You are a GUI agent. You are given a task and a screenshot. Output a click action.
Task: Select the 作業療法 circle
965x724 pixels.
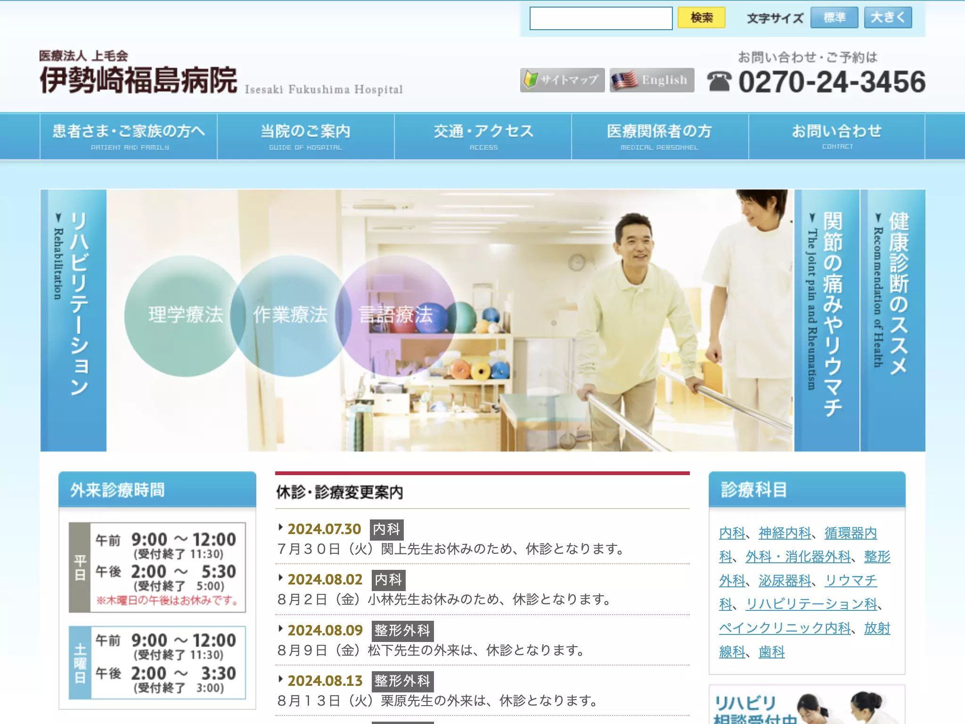click(290, 315)
